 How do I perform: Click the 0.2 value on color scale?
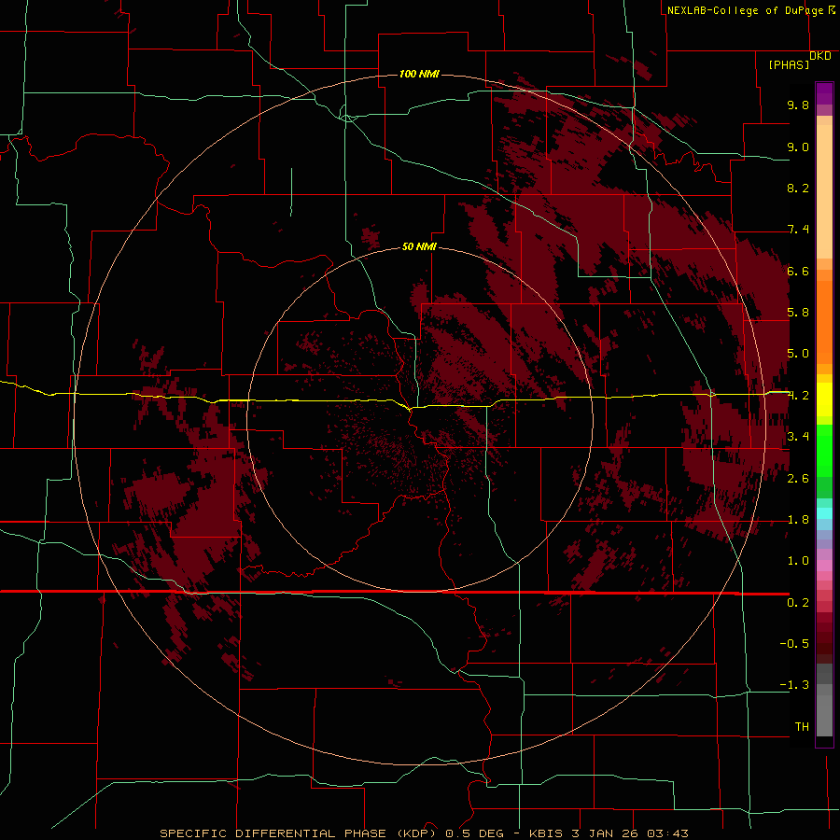click(x=798, y=603)
